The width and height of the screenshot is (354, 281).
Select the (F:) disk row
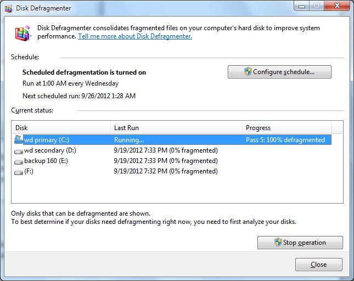point(173,171)
